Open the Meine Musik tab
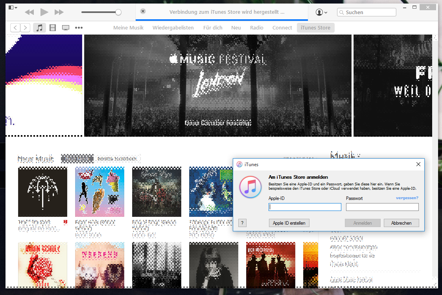This screenshot has width=442, height=295. point(128,27)
